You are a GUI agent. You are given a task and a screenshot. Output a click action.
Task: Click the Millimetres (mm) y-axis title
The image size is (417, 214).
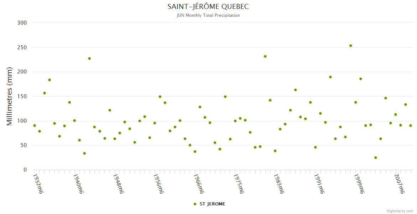(x=10, y=96)
